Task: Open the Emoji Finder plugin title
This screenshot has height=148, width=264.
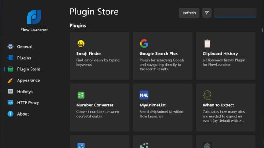Action: tap(89, 53)
